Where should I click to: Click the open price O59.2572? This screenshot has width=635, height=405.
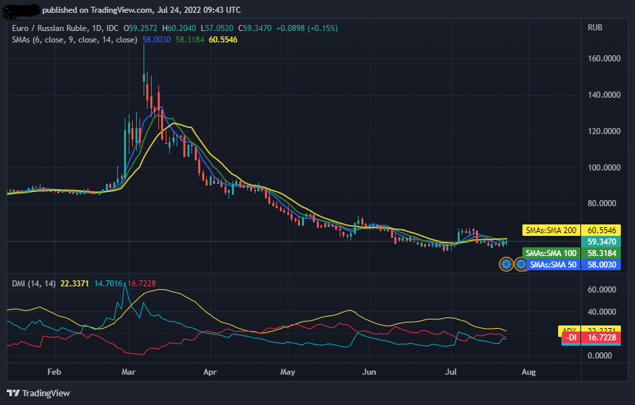(x=140, y=28)
